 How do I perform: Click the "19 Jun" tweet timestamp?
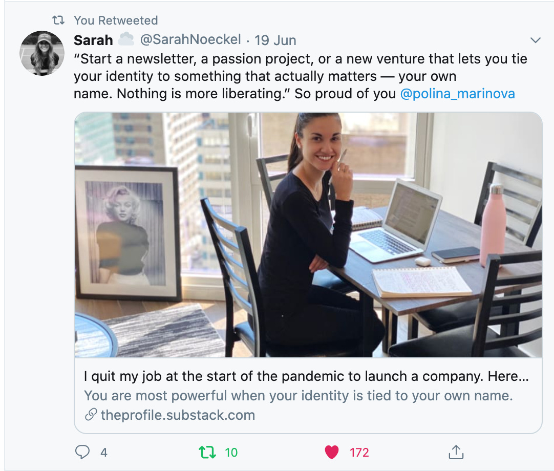pos(275,40)
